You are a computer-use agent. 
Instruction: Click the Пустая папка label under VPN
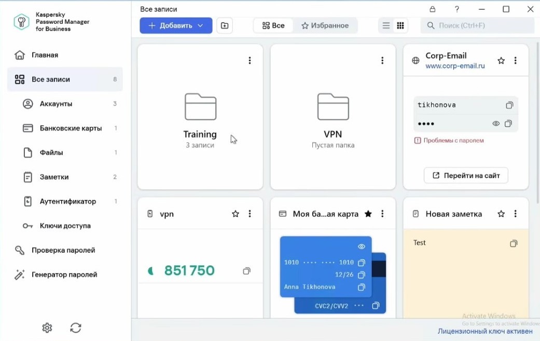click(333, 145)
